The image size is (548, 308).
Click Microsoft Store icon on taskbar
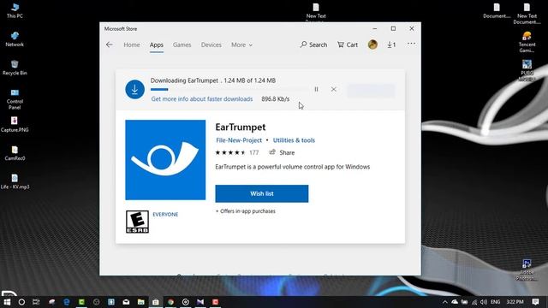tap(156, 302)
